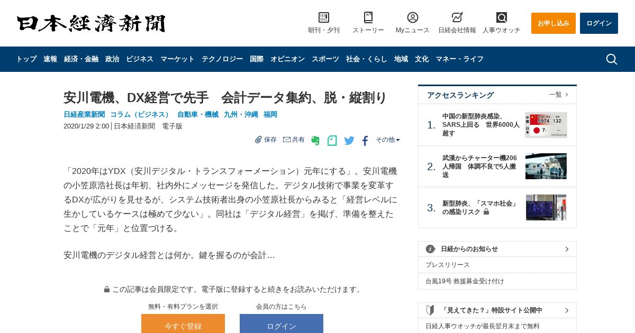The image size is (635, 333).
Task: Click the beginner mark icon beside 見えてきた
Action: (x=430, y=310)
